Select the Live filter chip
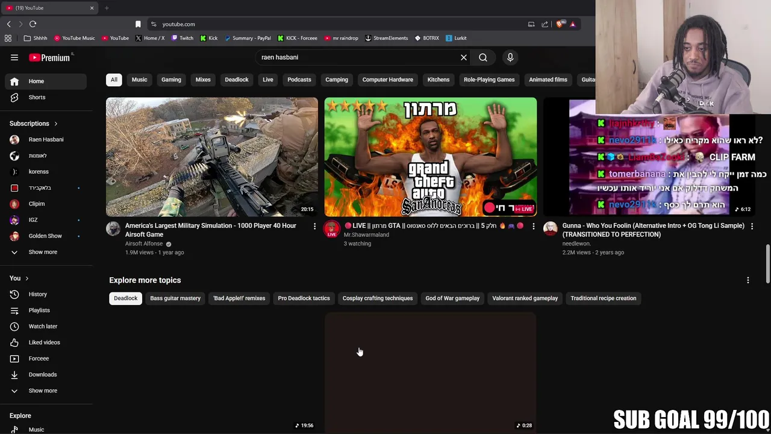Image resolution: width=771 pixels, height=434 pixels. tap(268, 80)
